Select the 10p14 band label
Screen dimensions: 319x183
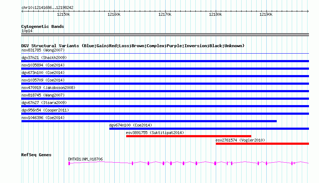(x=27, y=31)
